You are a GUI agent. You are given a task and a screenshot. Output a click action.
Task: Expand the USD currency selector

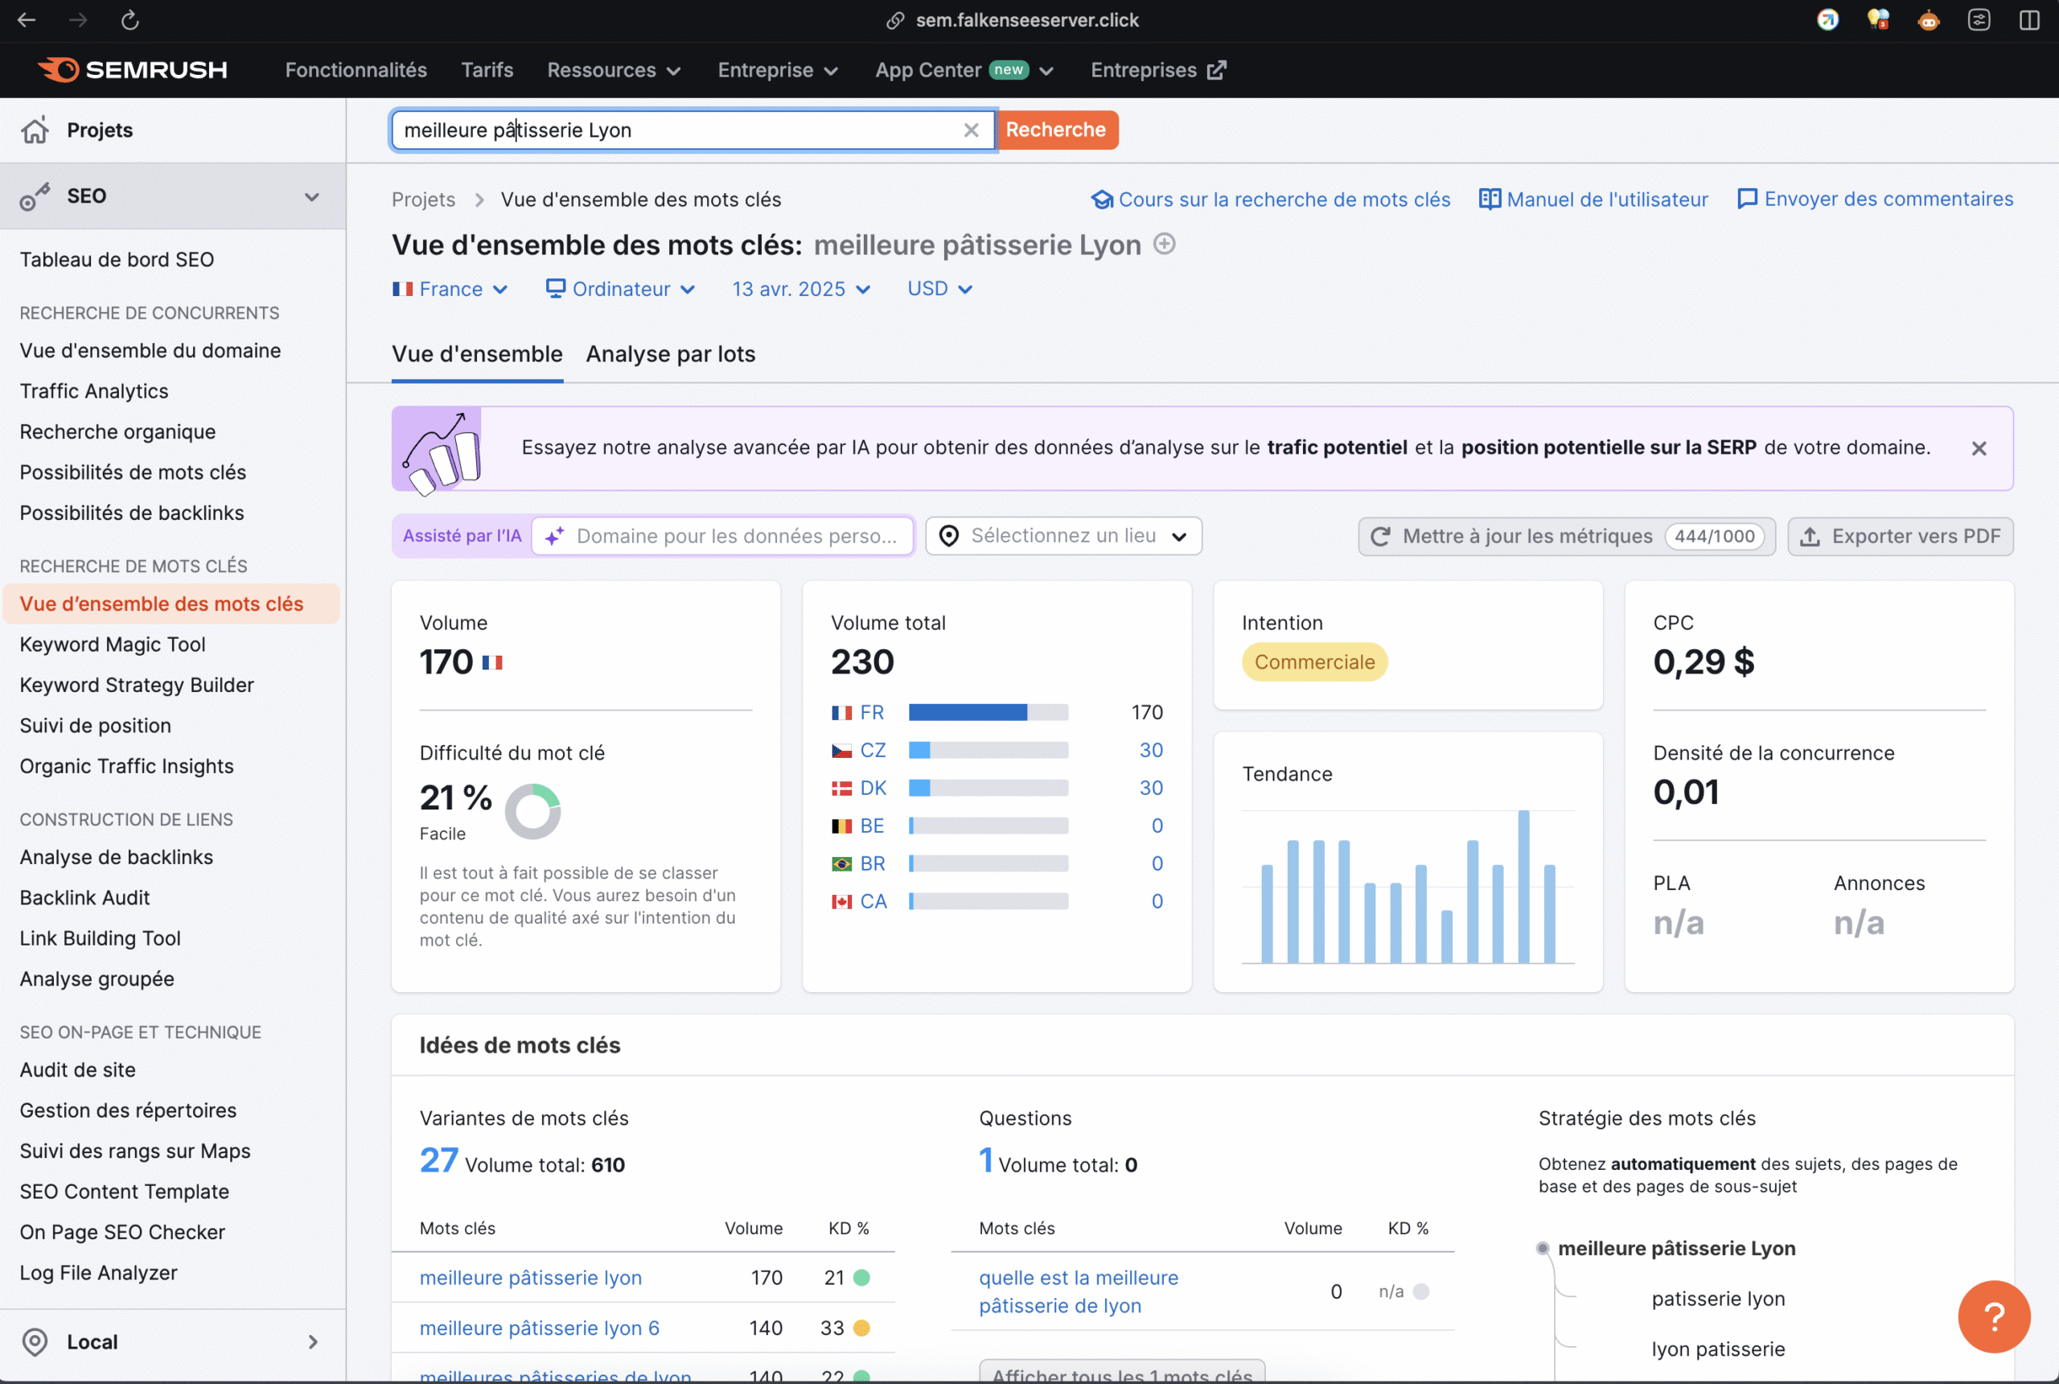click(x=939, y=290)
